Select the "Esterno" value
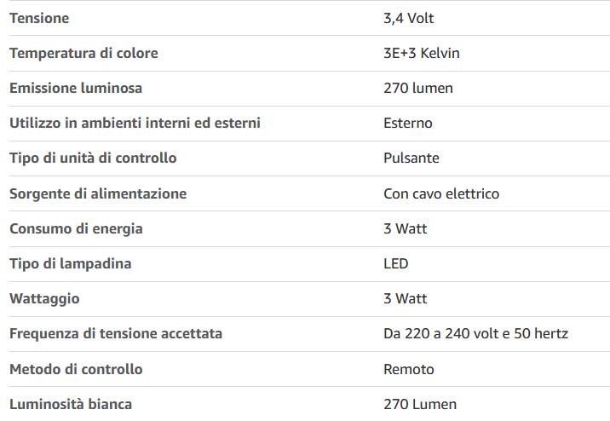This screenshot has width=610, height=421. pyautogui.click(x=408, y=123)
